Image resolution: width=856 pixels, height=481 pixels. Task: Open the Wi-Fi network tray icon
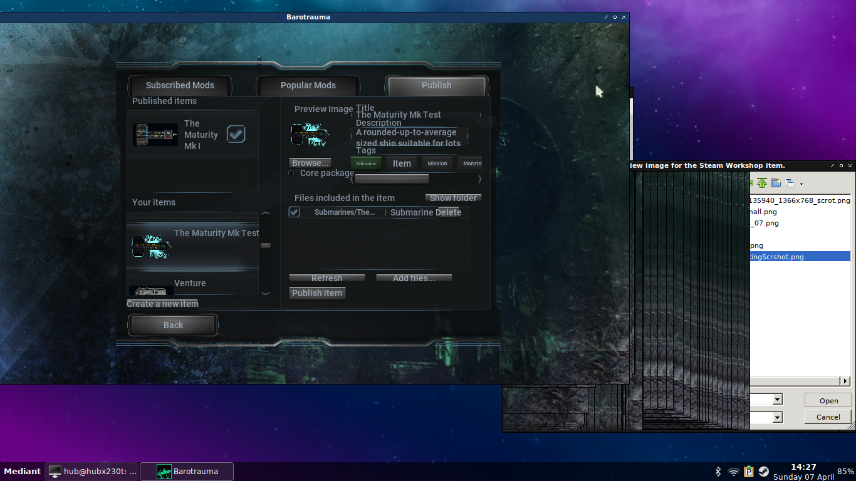click(x=734, y=472)
